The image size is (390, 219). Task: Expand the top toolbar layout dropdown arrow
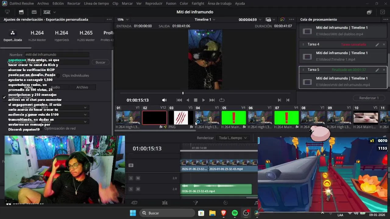[x=55, y=12]
